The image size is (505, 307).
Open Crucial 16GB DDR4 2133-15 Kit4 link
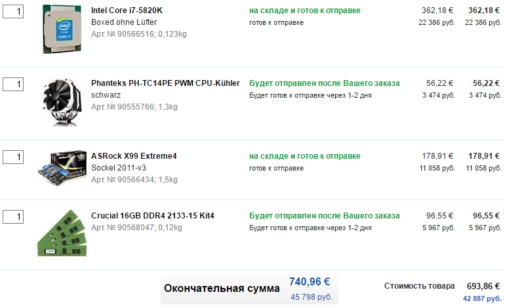[x=153, y=216]
